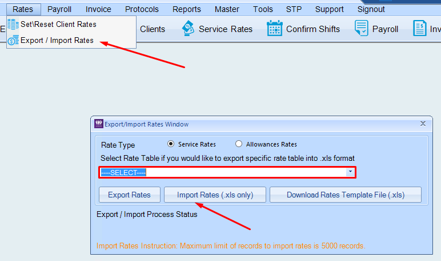The height and width of the screenshot is (261, 441).
Task: Click the Export/Import Rates Window title text
Action: click(147, 124)
